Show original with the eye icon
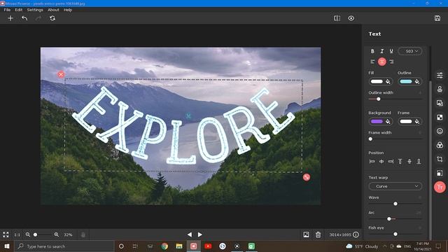This screenshot has height=252, width=448. click(351, 18)
